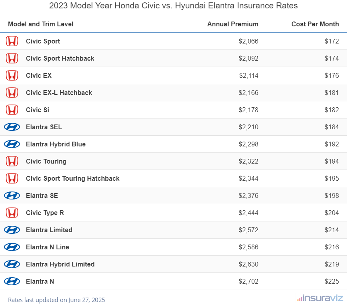Select the Civic Sport Hatchback trim name
Screen dimensions: 347x306
(x=60, y=59)
